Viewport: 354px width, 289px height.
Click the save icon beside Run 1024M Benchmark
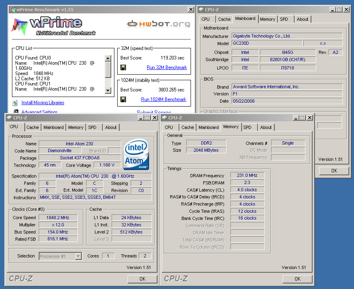pos(123,99)
